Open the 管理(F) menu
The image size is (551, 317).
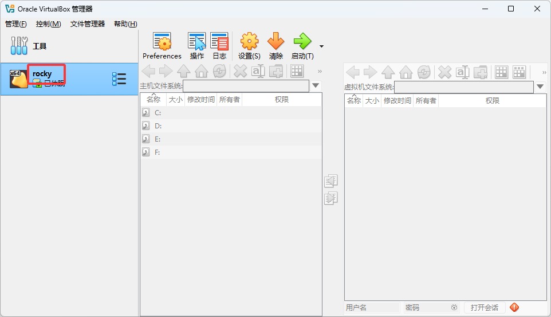tap(16, 24)
